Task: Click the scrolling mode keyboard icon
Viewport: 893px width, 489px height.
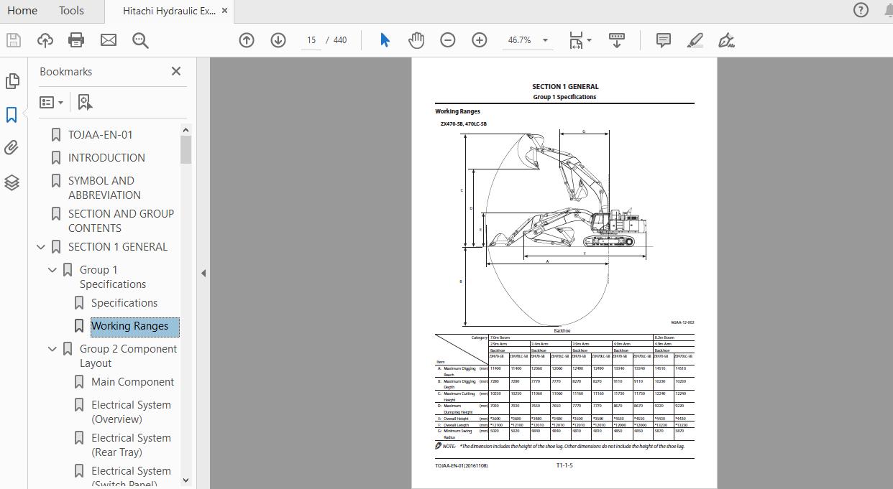Action: (617, 40)
